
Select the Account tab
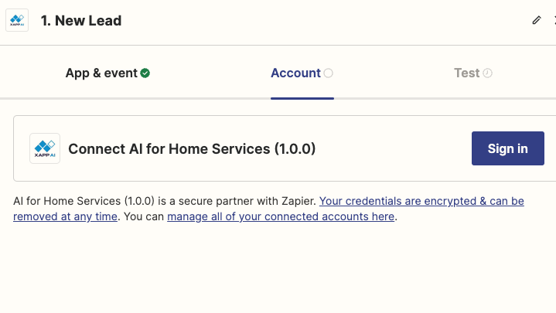click(302, 73)
